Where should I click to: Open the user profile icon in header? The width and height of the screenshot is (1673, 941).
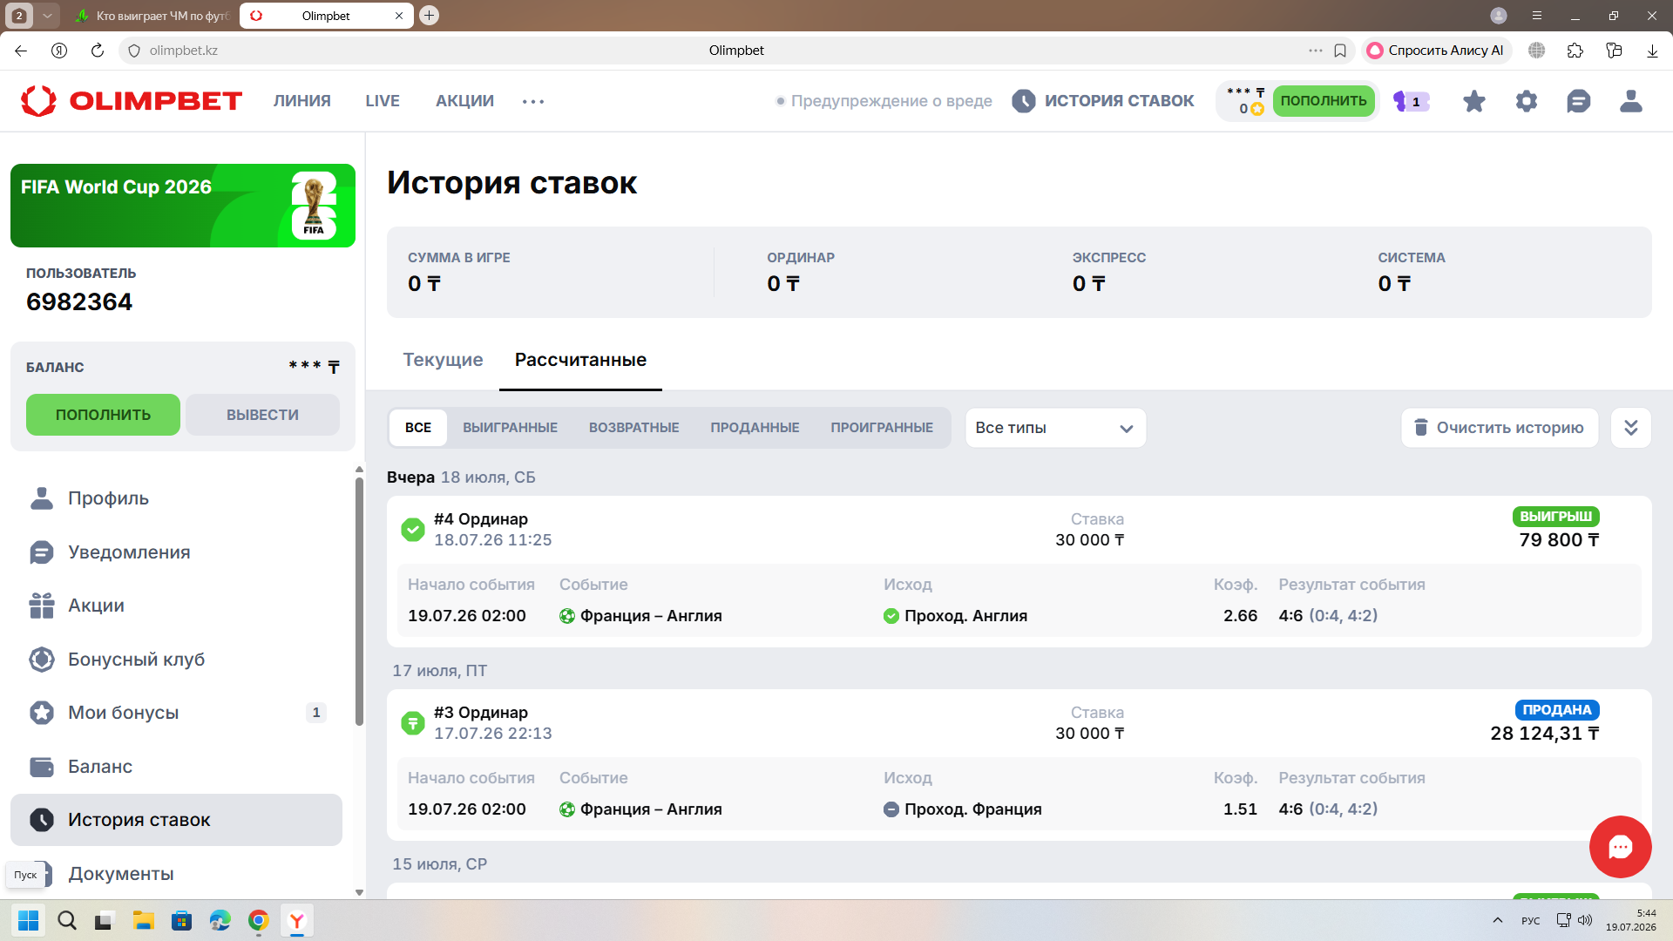pos(1630,101)
